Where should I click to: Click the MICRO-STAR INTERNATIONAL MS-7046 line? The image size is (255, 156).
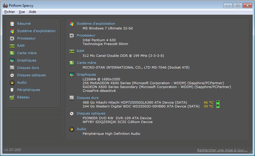click(136, 67)
